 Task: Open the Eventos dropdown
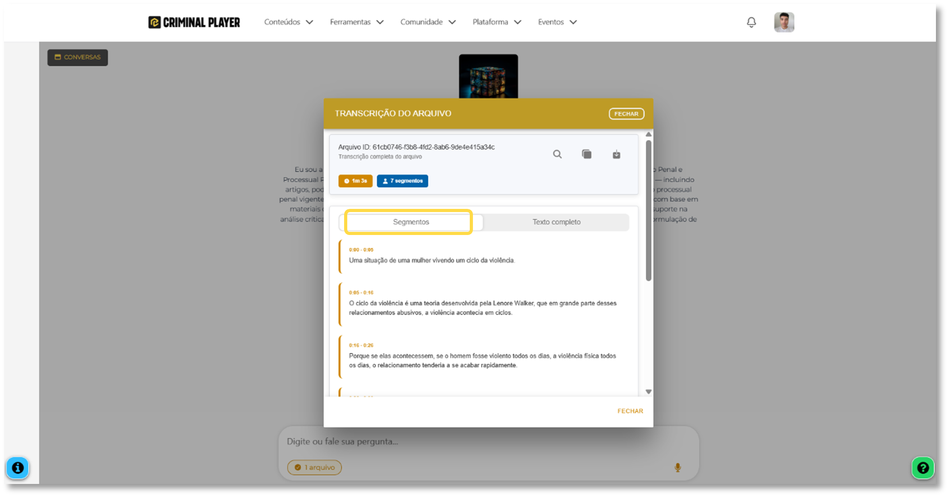(x=557, y=22)
